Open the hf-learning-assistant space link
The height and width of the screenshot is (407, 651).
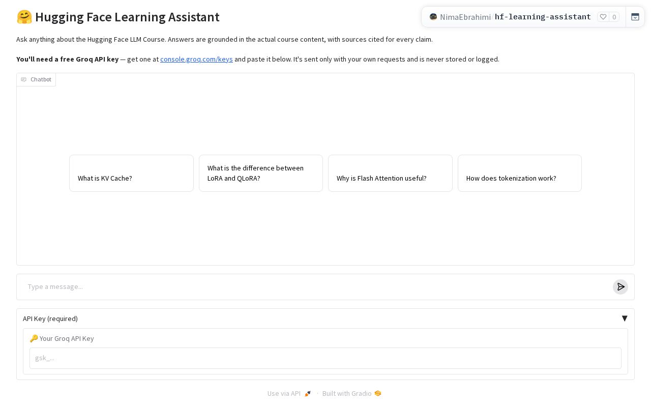(x=543, y=17)
